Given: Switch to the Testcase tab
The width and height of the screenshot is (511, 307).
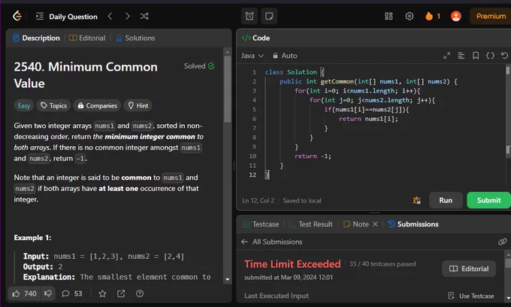Looking at the screenshot, I should [262, 224].
